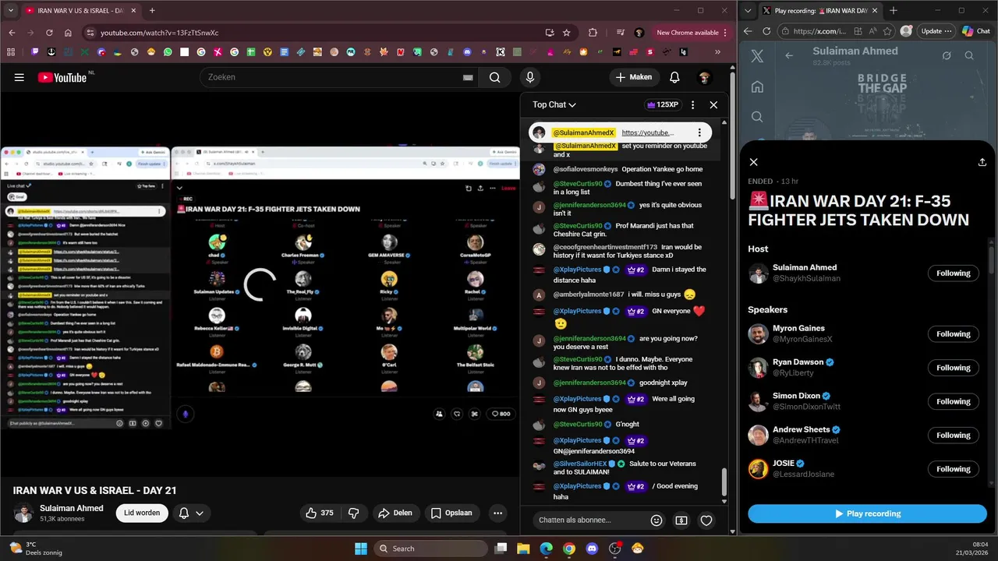Close the X Space recording panel
Screen dimensions: 998x561
pos(753,162)
